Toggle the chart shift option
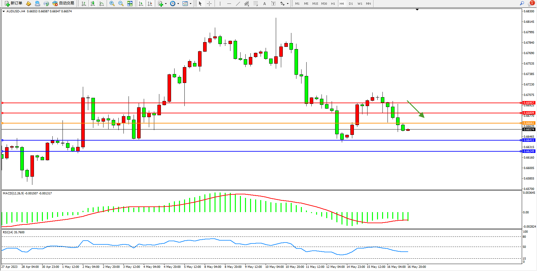537x271 pixels. click(150, 3)
